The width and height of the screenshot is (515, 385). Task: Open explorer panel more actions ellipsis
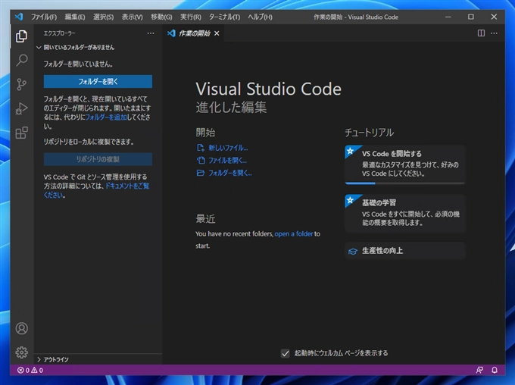(151, 33)
